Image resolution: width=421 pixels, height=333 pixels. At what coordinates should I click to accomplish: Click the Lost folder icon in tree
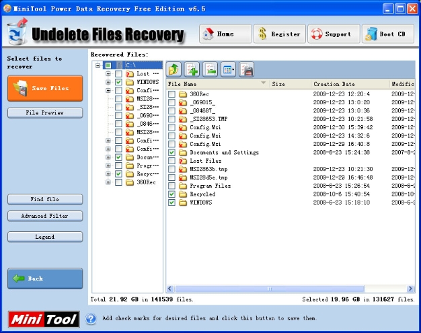[130, 73]
